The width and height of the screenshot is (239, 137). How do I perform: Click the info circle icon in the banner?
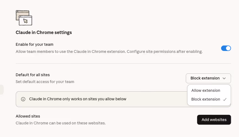pyautogui.click(x=23, y=99)
